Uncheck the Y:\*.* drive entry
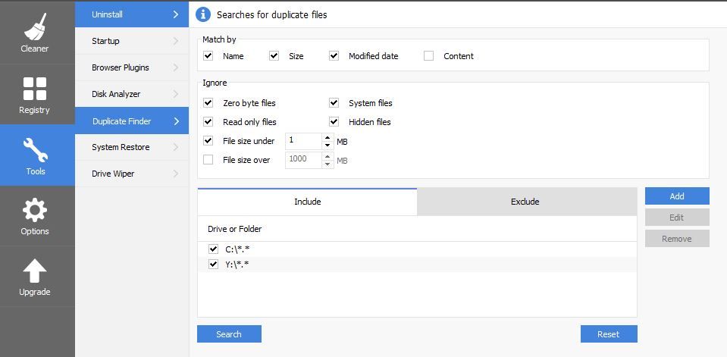Image resolution: width=727 pixels, height=357 pixels. click(213, 265)
